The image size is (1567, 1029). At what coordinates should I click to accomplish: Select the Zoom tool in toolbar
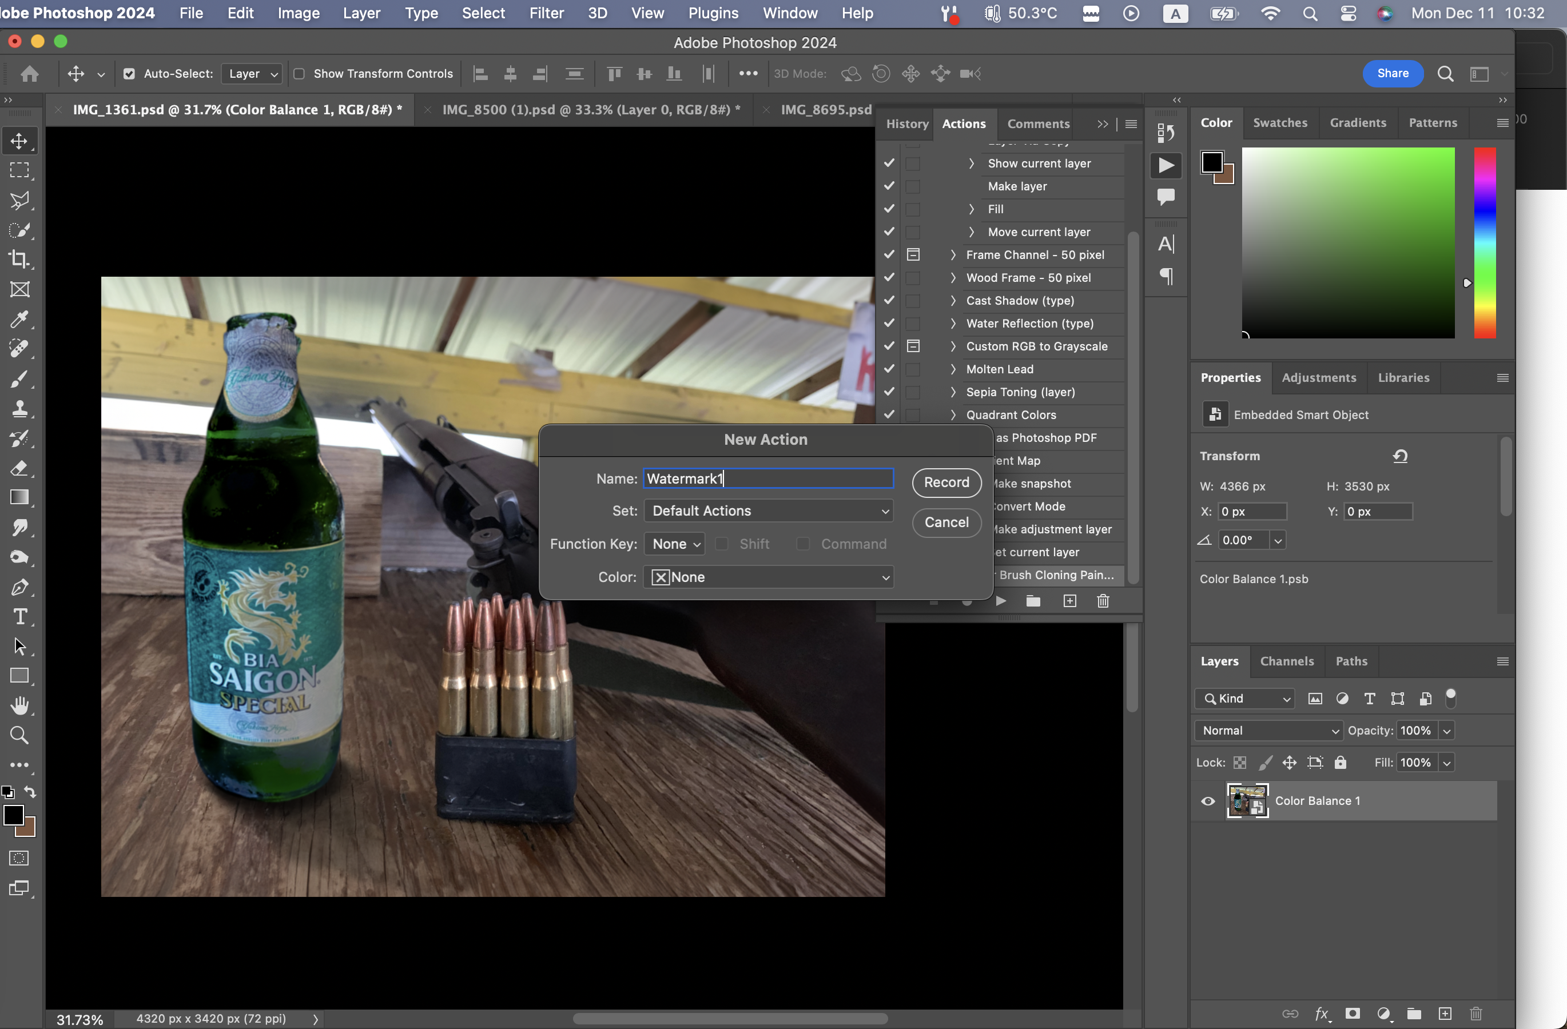click(x=20, y=735)
